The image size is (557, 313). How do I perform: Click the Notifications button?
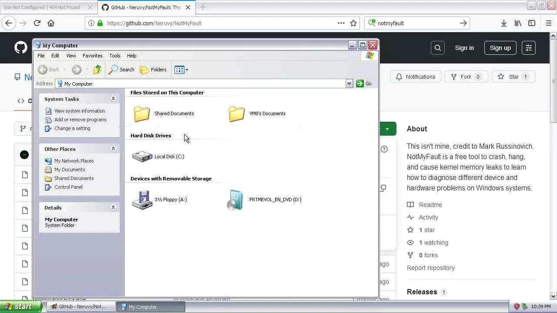(416, 77)
